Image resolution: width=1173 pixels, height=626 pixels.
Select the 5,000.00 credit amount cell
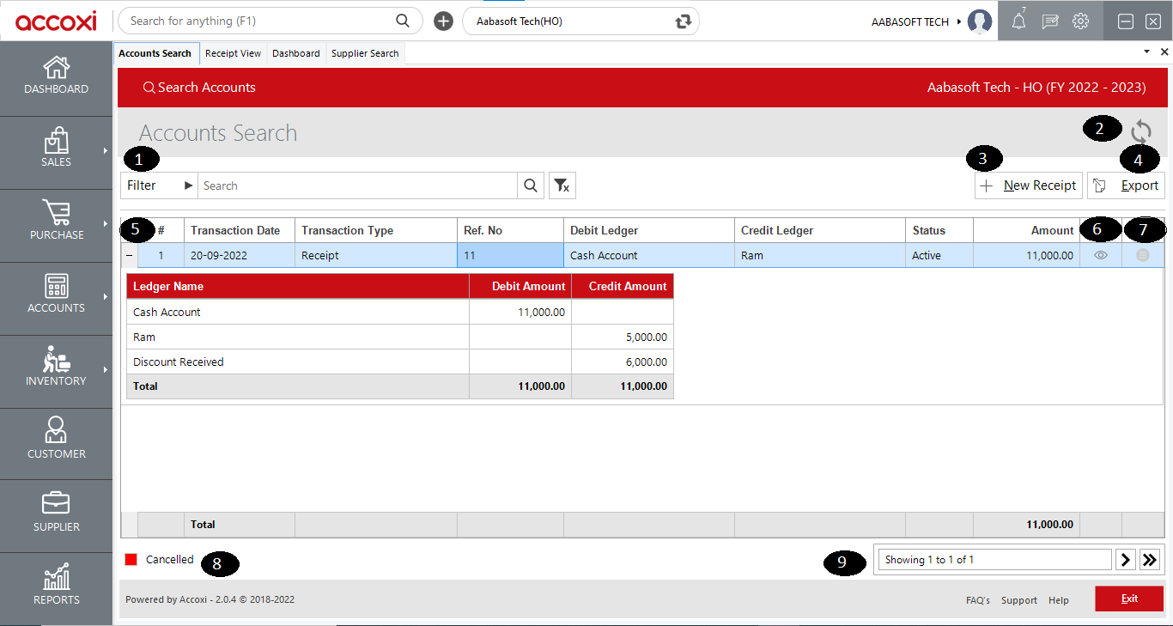623,337
